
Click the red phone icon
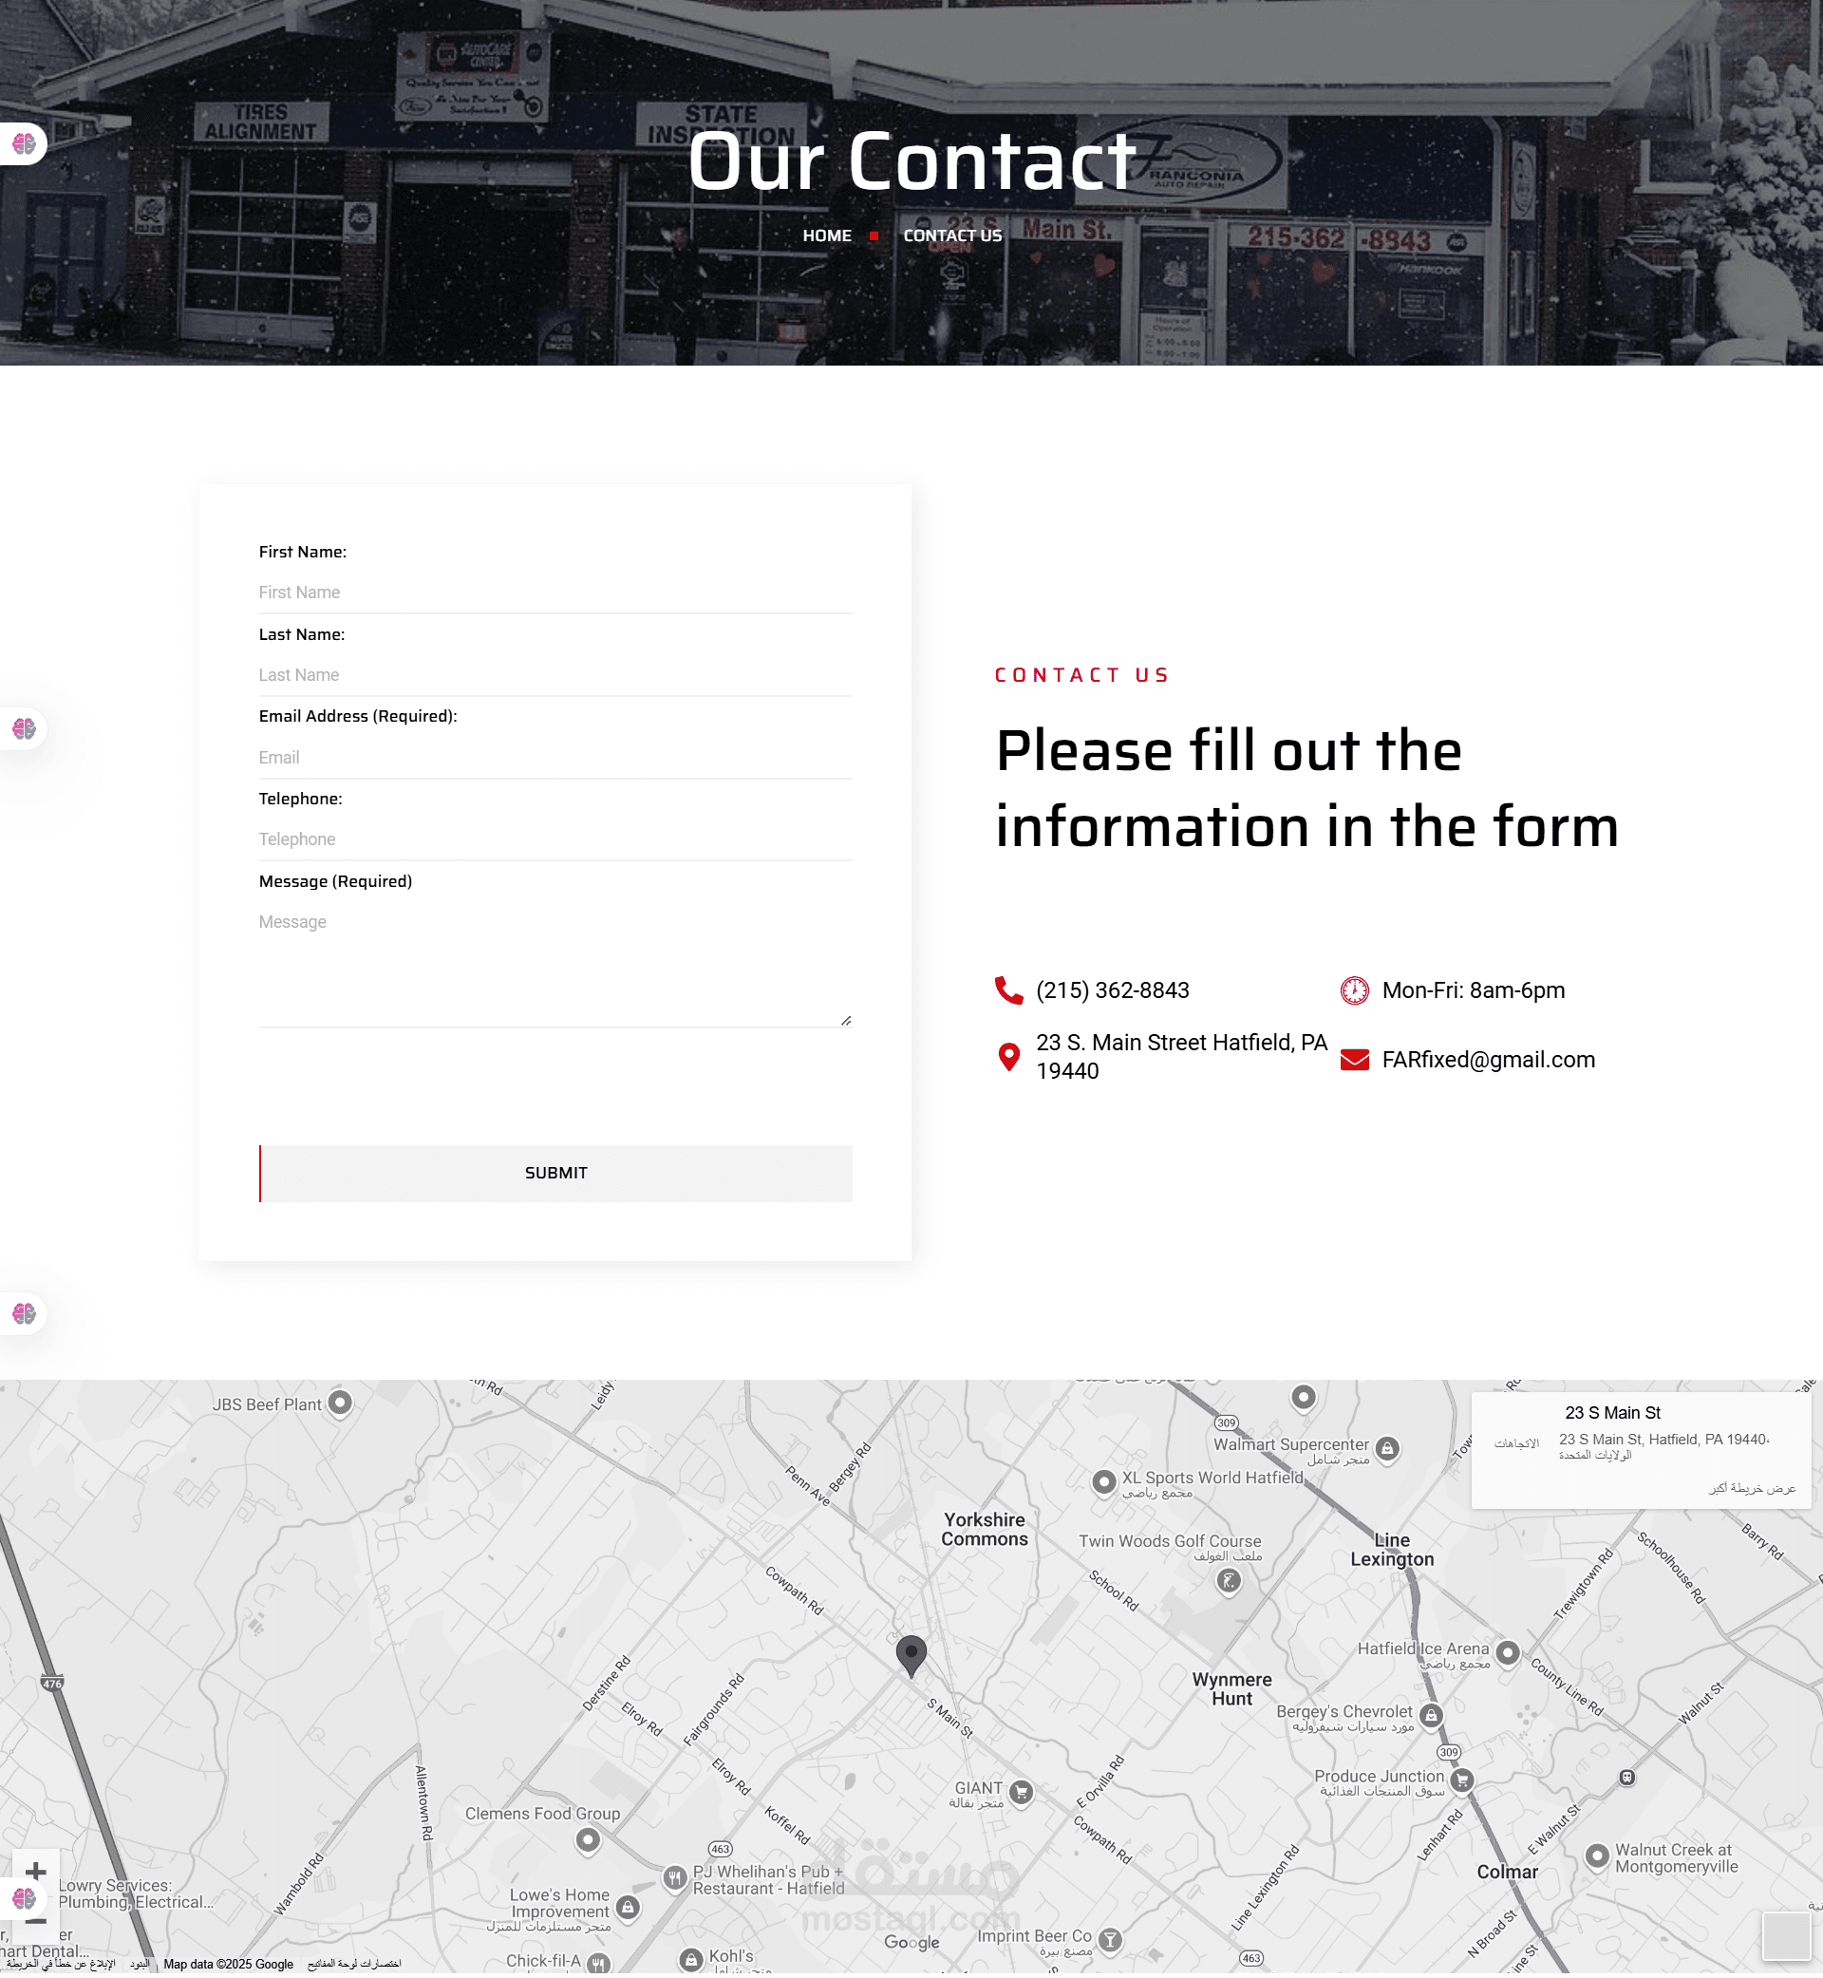pyautogui.click(x=1009, y=991)
